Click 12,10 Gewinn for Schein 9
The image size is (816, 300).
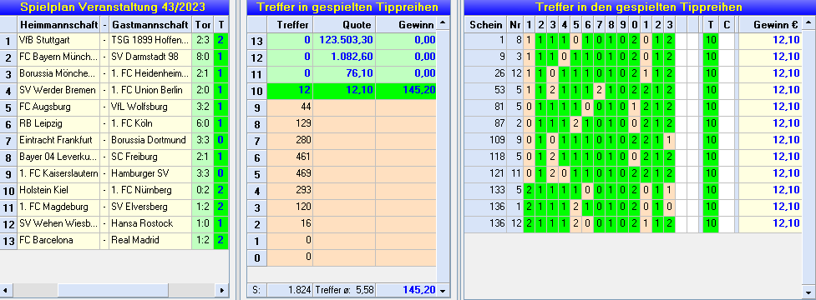pos(770,57)
